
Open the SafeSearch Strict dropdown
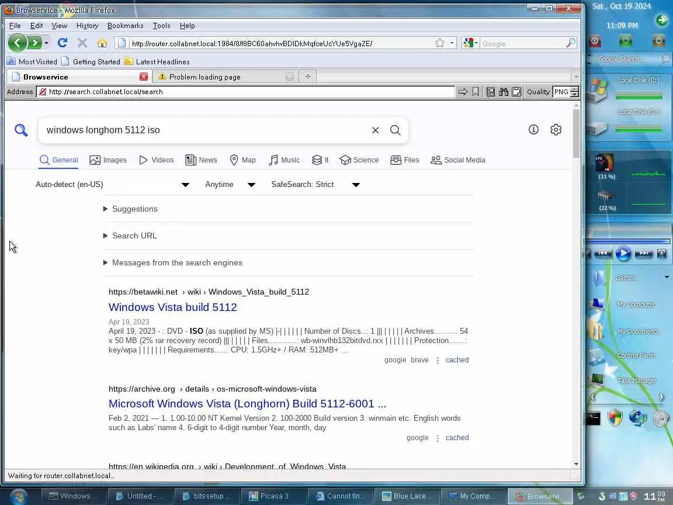tap(315, 184)
